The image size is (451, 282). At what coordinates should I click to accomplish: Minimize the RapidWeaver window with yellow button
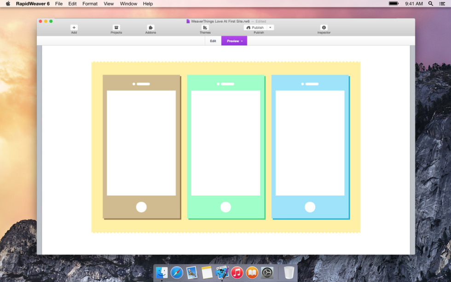pos(46,21)
